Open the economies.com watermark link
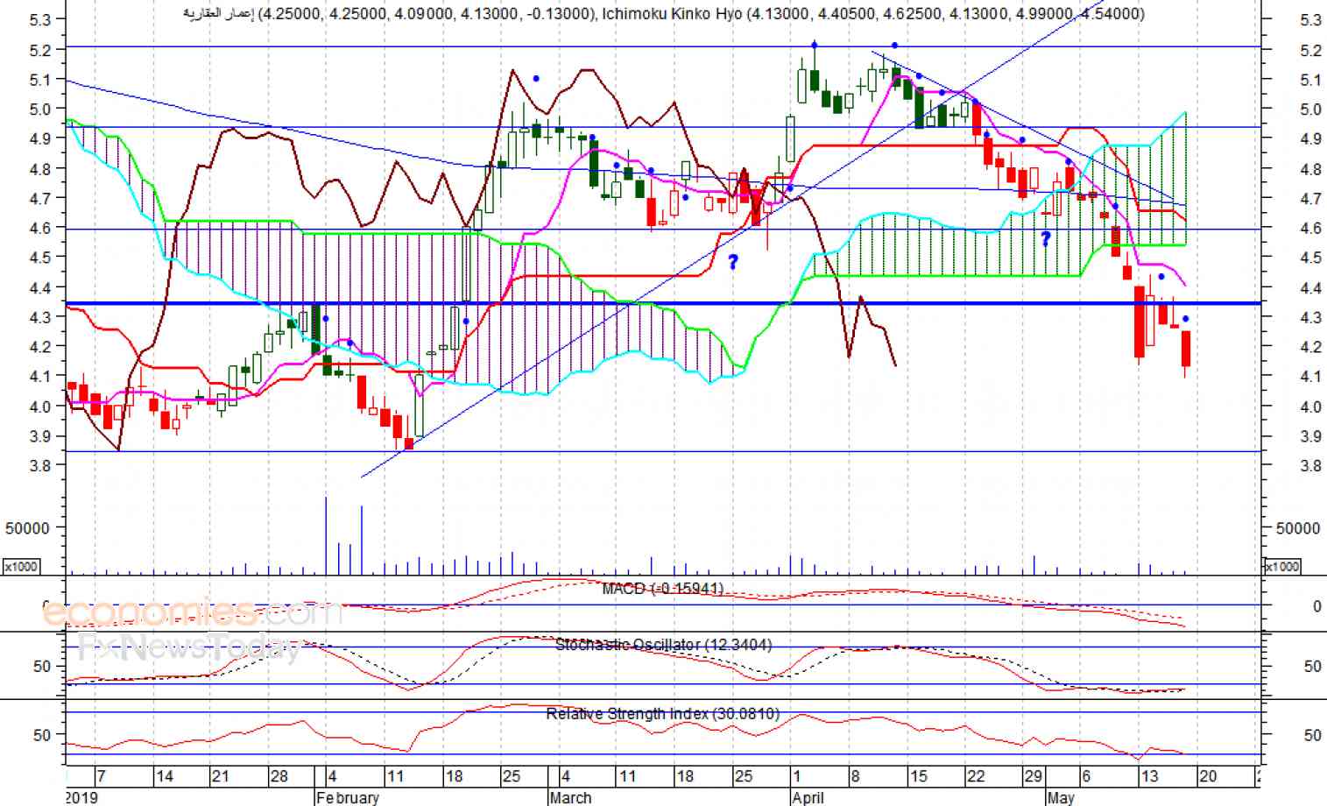Viewport: 1327px width, 806px height. tap(193, 611)
